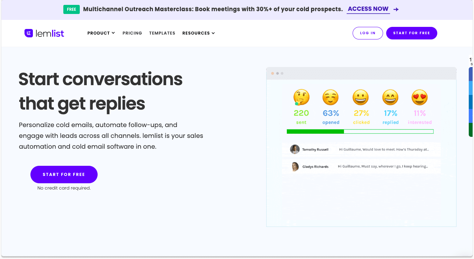The image size is (474, 259).
Task: Expand the PRODUCT dropdown menu
Action: (x=101, y=33)
